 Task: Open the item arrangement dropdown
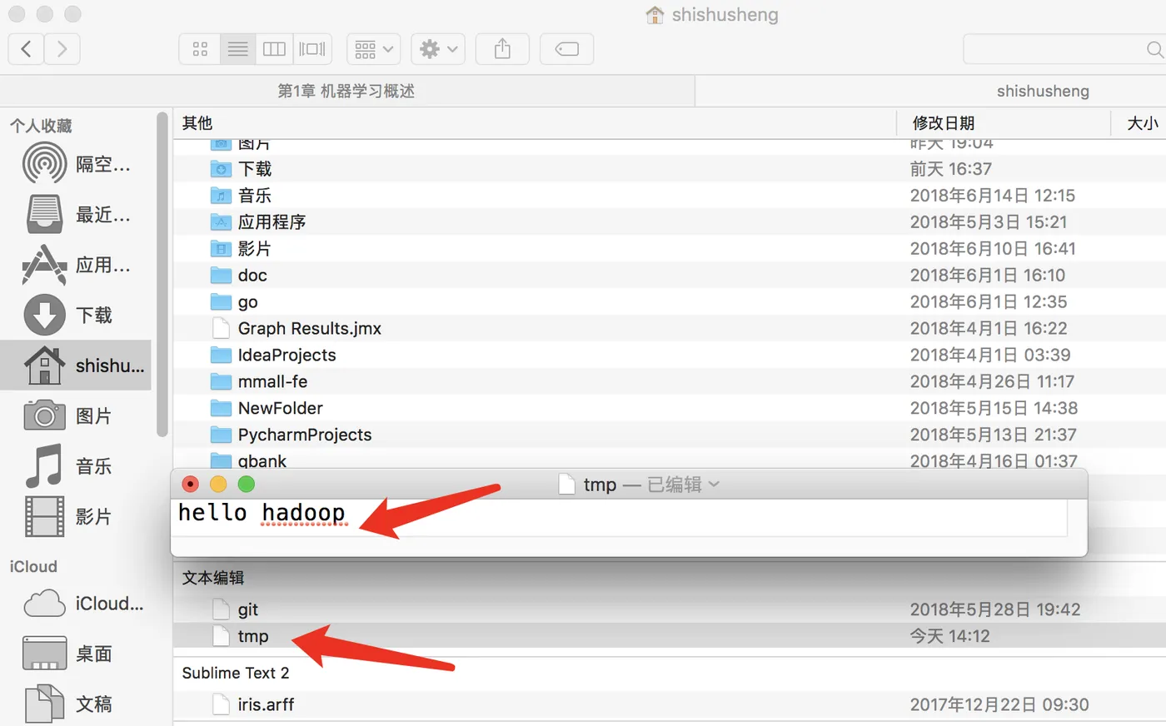tap(374, 49)
